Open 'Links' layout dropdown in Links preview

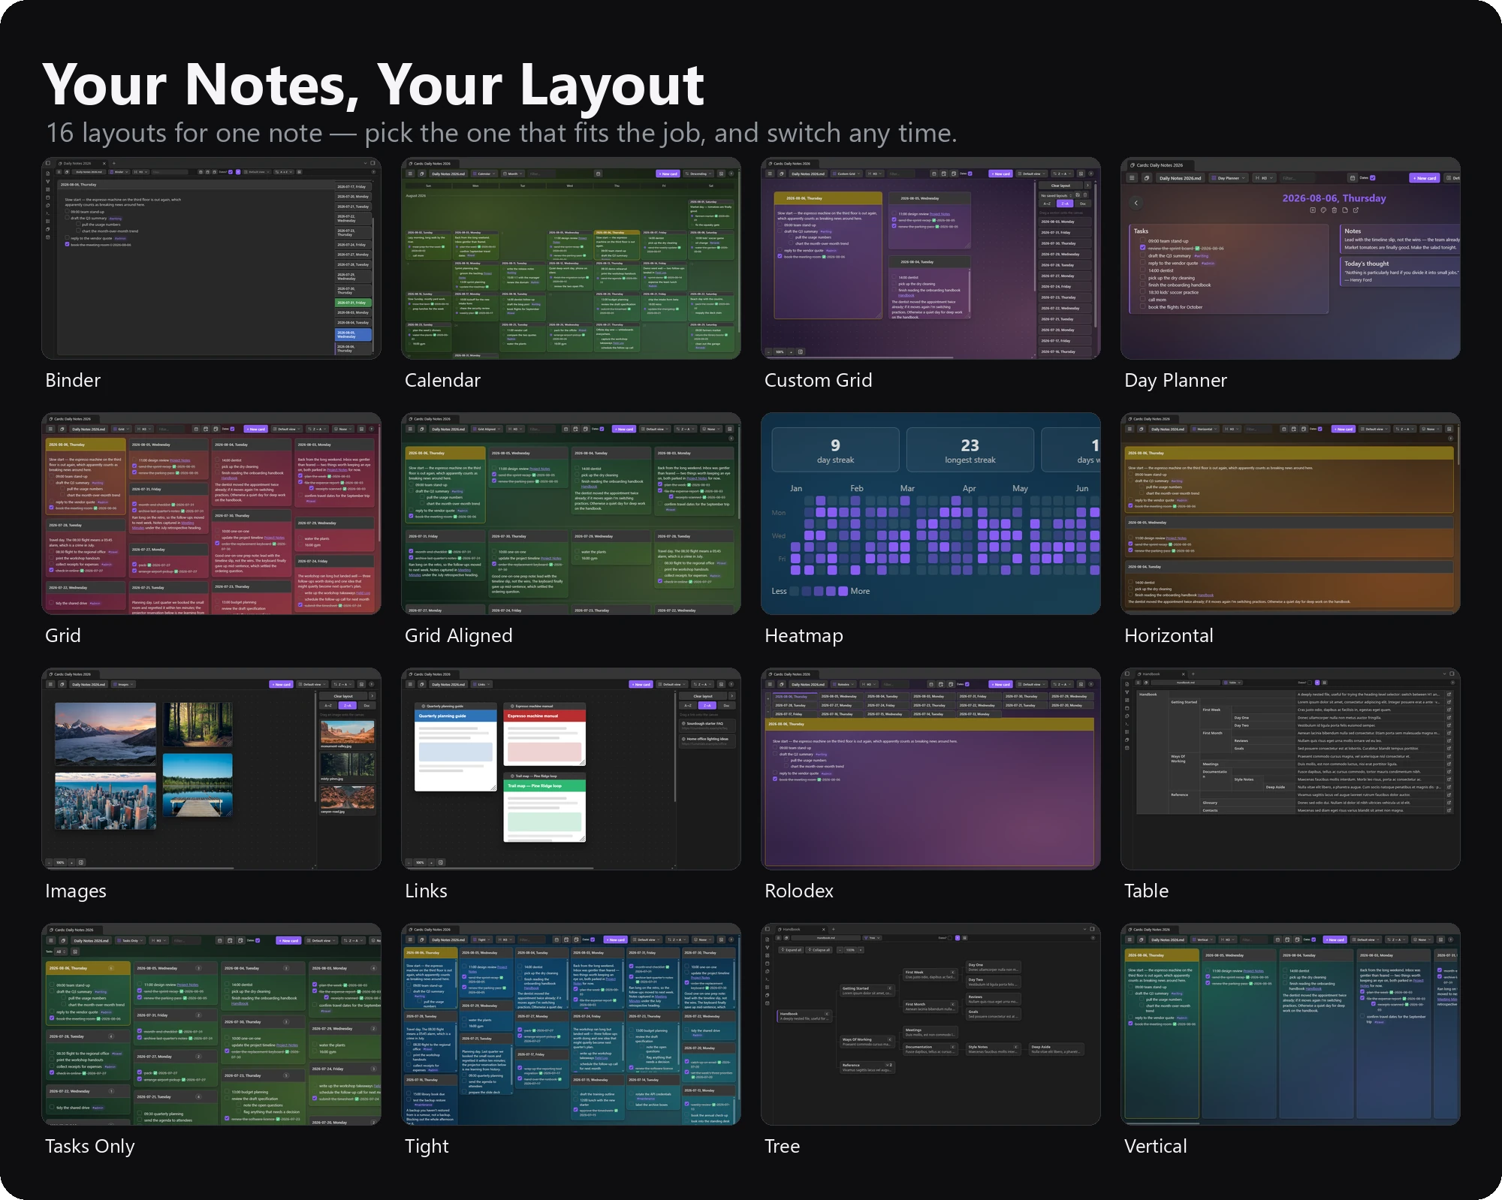pyautogui.click(x=481, y=684)
